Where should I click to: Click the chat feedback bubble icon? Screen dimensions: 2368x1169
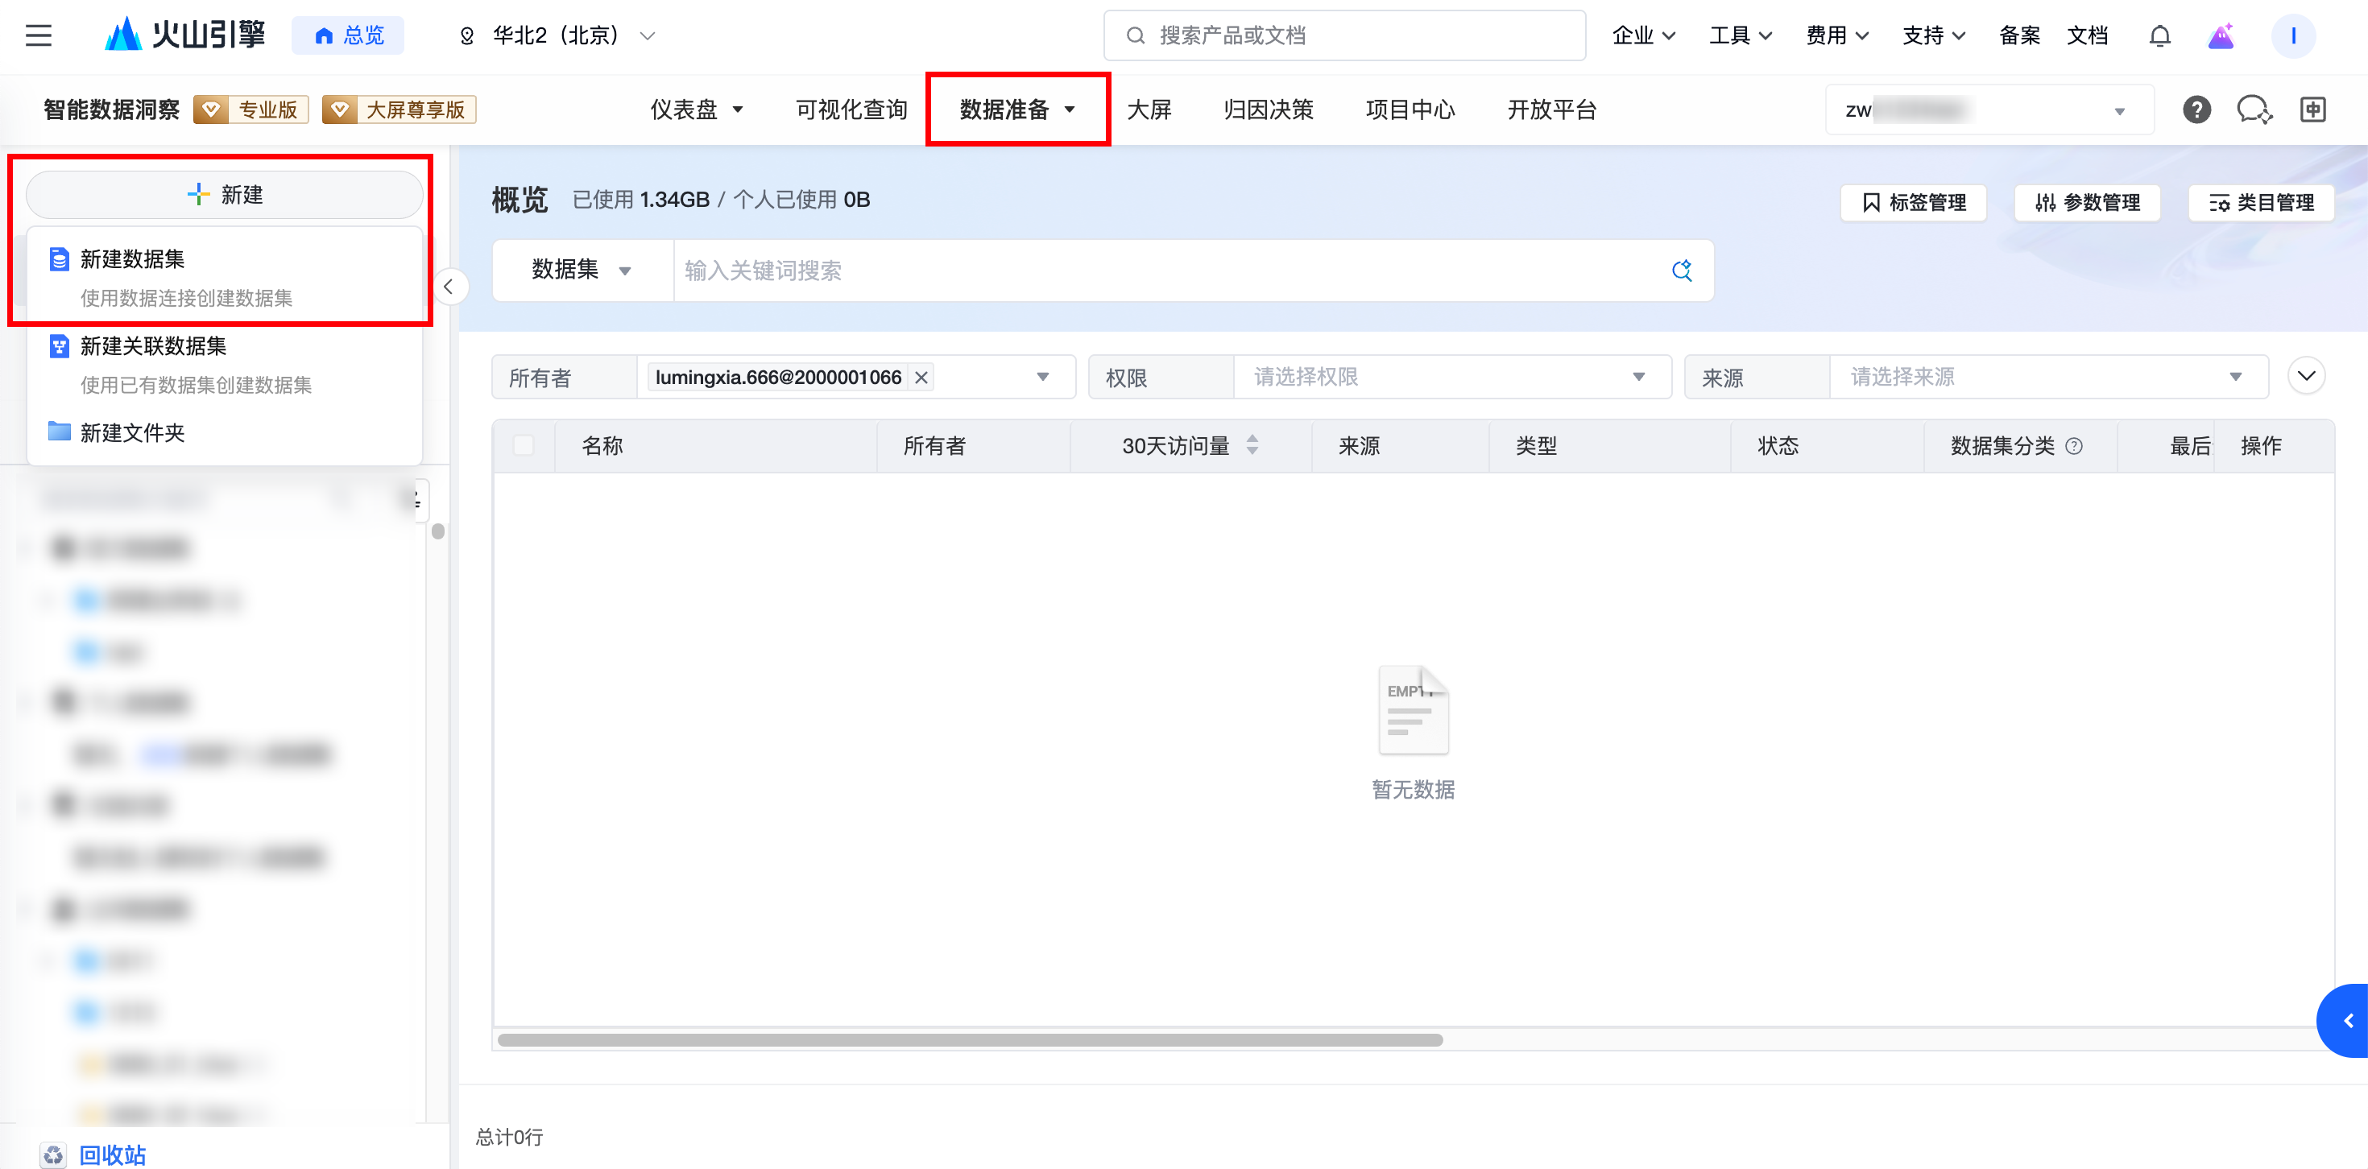(x=2253, y=109)
